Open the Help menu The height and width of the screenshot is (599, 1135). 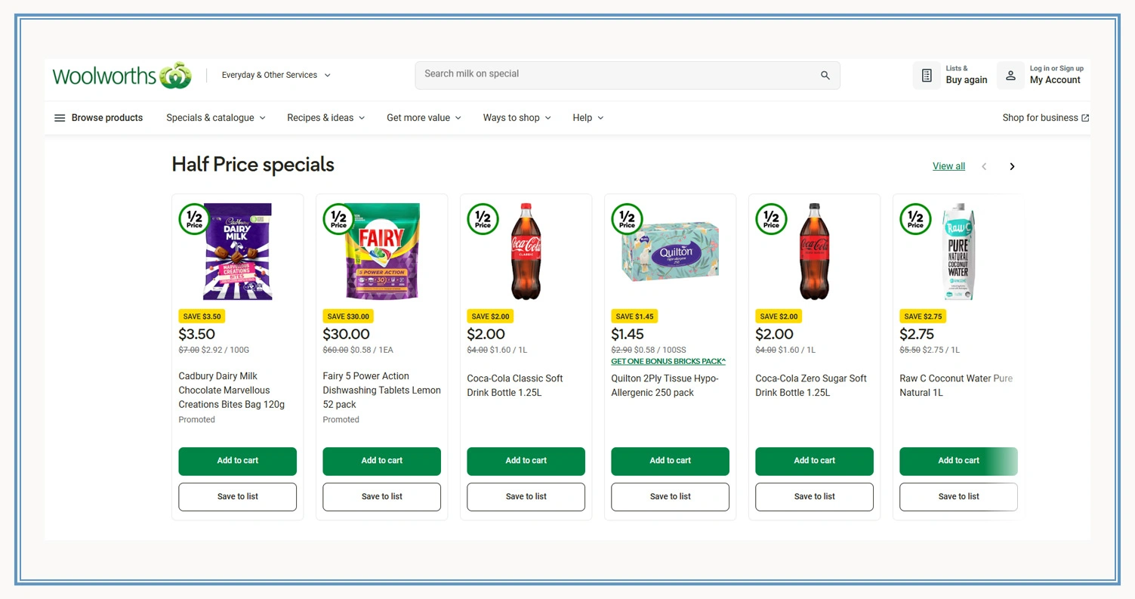(x=587, y=118)
